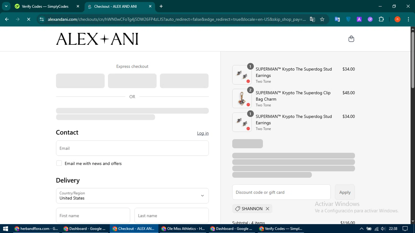The width and height of the screenshot is (415, 233).
Task: Open the shopping bag cart icon
Action: coord(351,39)
